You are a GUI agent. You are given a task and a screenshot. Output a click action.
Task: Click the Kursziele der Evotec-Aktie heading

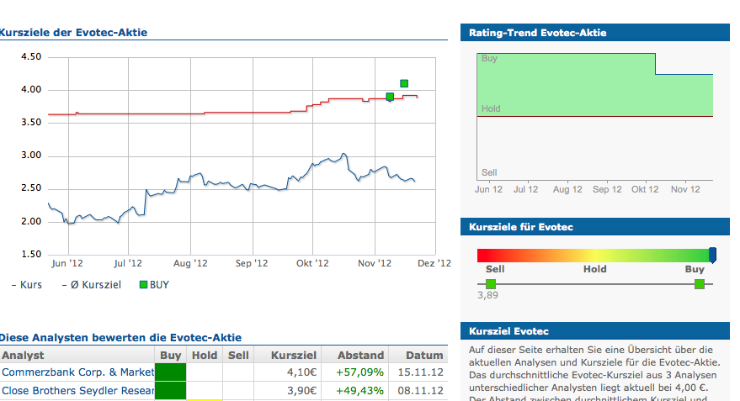(73, 33)
